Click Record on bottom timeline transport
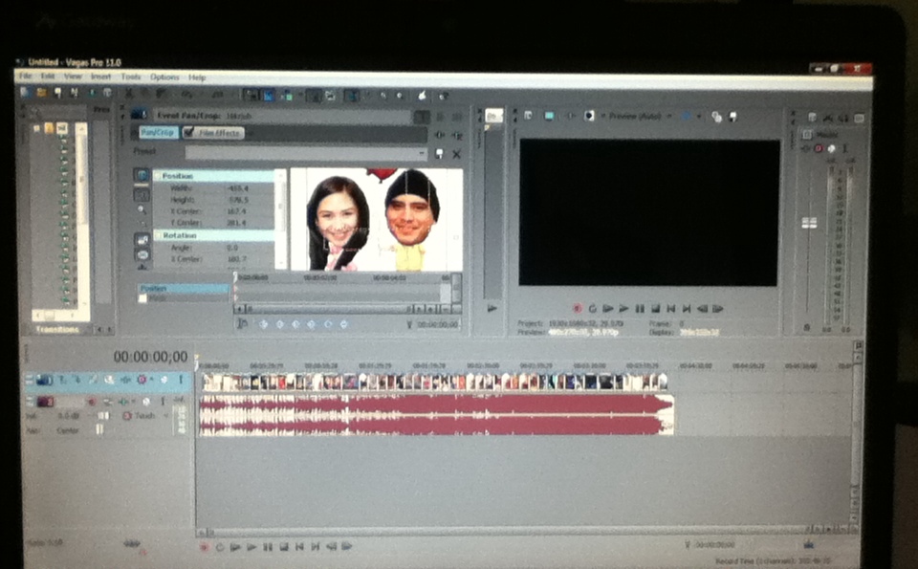The width and height of the screenshot is (918, 569). (x=205, y=547)
